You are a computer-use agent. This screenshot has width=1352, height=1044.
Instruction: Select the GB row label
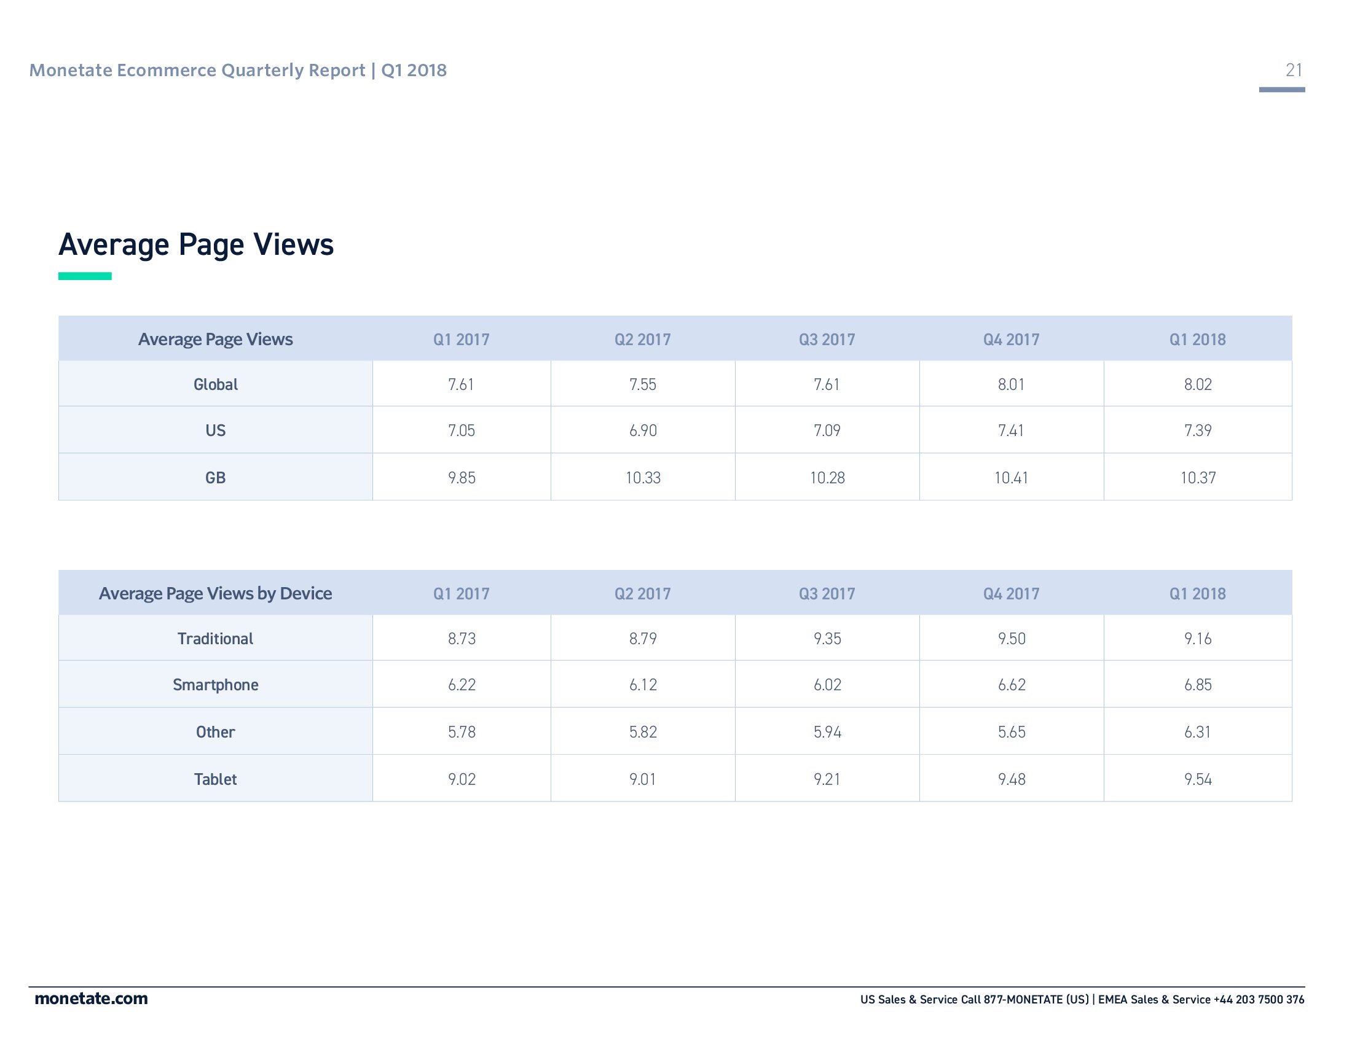pos(215,477)
